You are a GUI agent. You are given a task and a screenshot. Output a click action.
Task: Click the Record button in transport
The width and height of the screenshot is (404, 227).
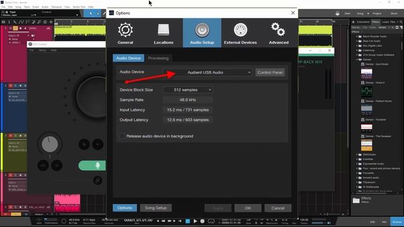point(203,221)
